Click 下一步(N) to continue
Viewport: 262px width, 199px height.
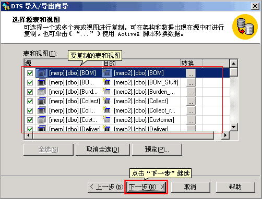146,187
